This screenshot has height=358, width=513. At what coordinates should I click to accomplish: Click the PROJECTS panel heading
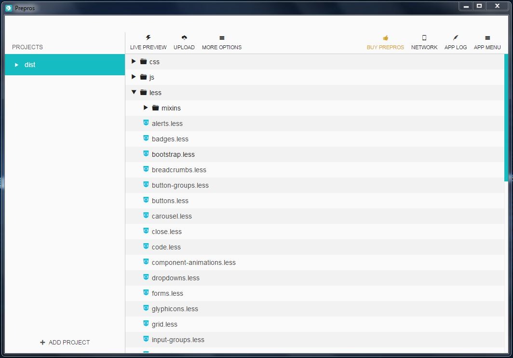coord(27,47)
